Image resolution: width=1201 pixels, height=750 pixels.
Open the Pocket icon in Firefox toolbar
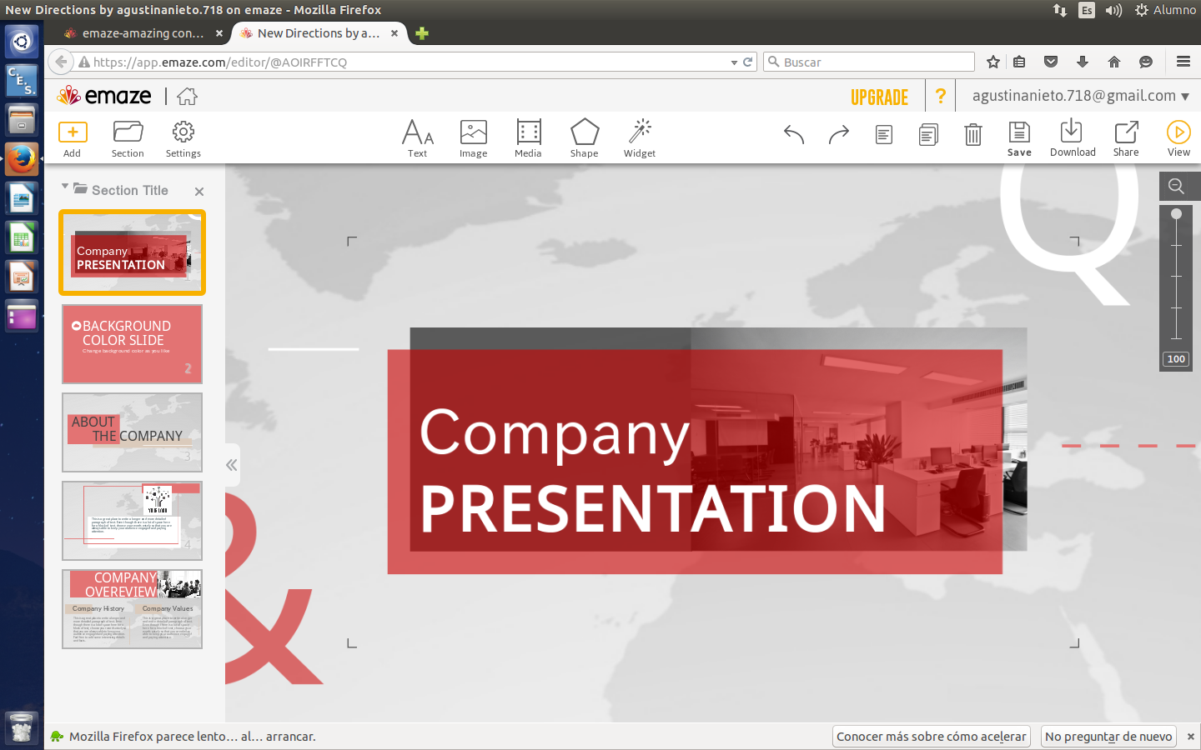(x=1051, y=62)
